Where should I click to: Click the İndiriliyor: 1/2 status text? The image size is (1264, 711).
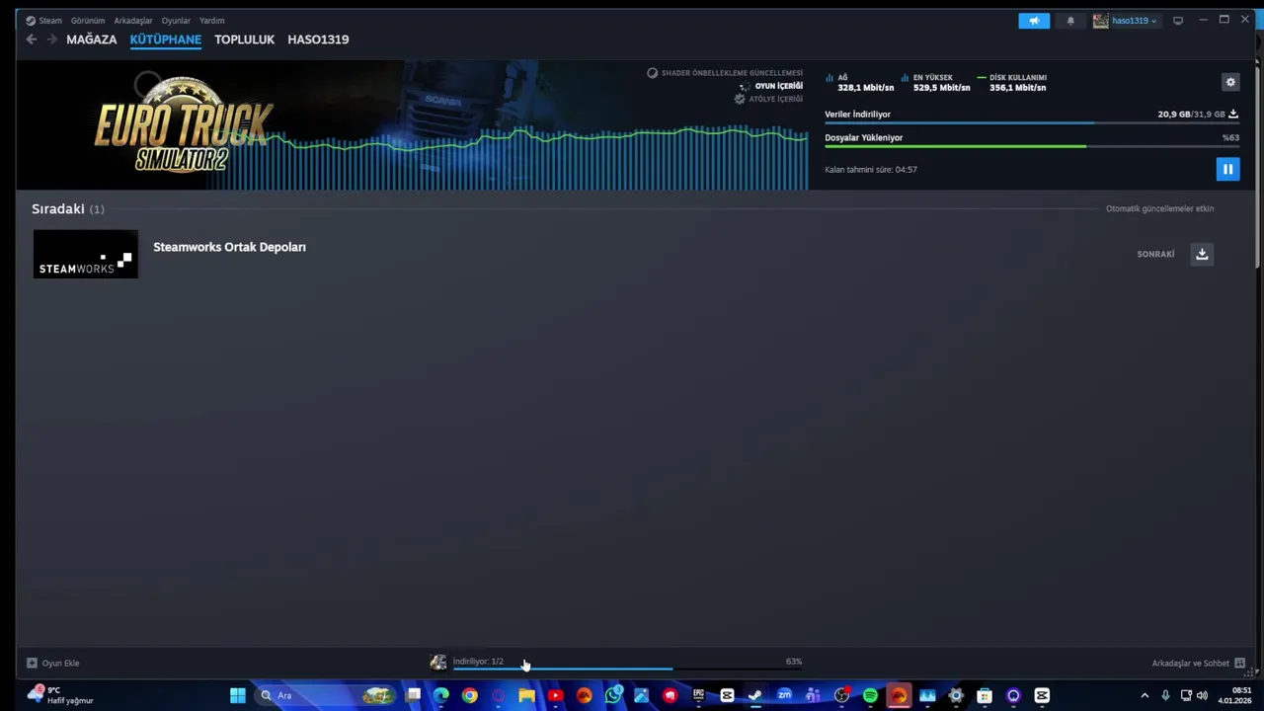tap(478, 662)
